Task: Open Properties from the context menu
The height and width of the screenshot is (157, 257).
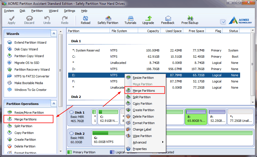Action: click(145, 149)
